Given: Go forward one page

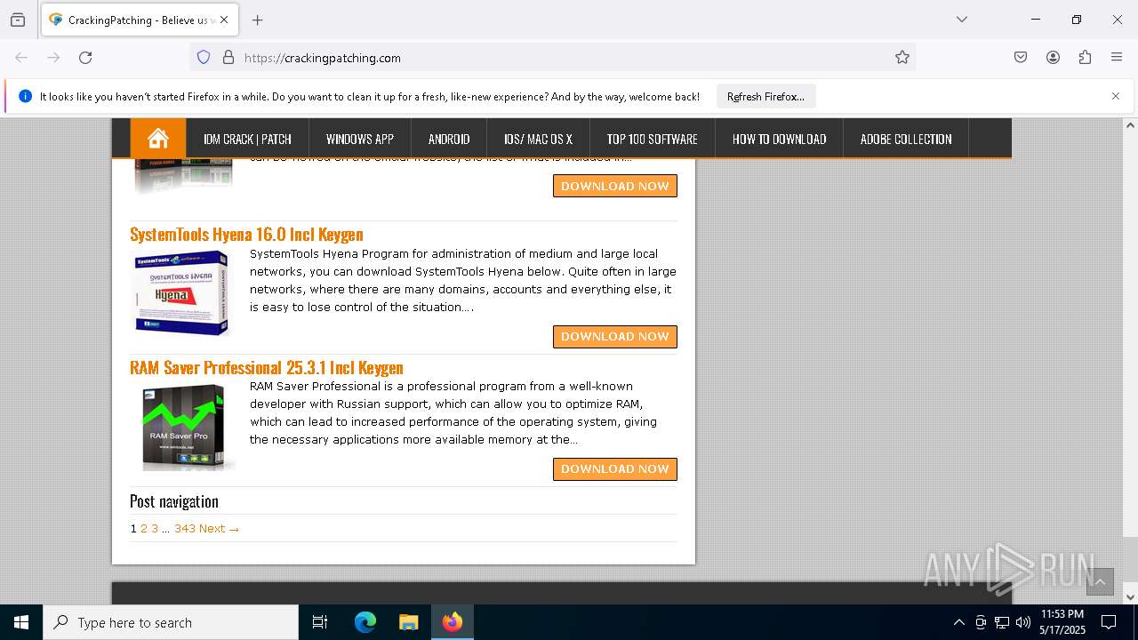Looking at the screenshot, I should (x=53, y=57).
